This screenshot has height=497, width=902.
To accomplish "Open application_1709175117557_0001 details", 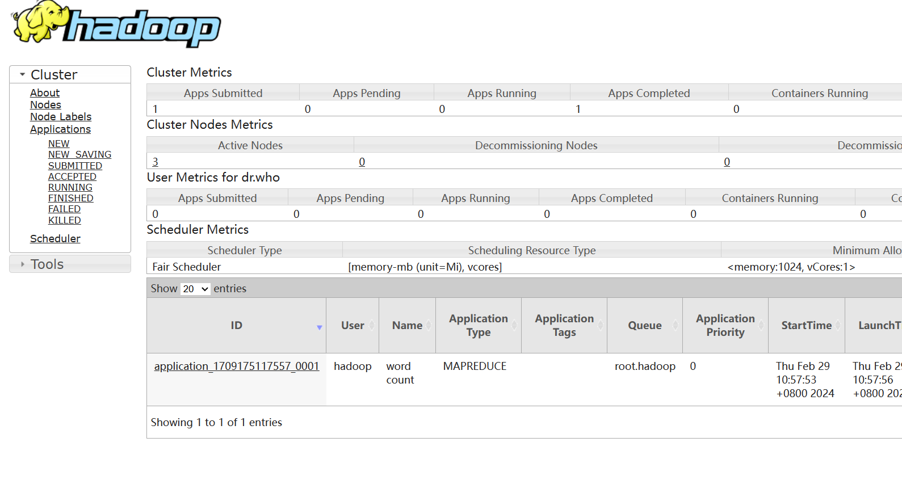I will click(237, 367).
